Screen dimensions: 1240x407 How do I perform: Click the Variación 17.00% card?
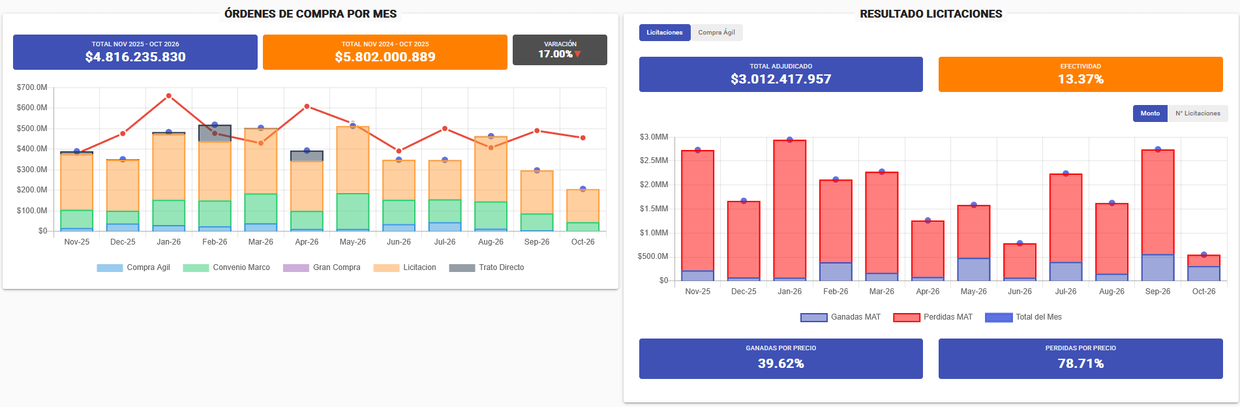(560, 50)
